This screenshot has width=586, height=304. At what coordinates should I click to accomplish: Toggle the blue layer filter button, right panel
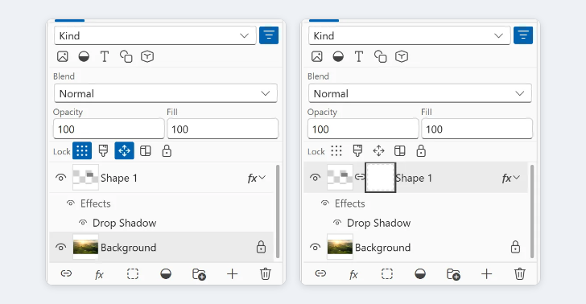523,35
